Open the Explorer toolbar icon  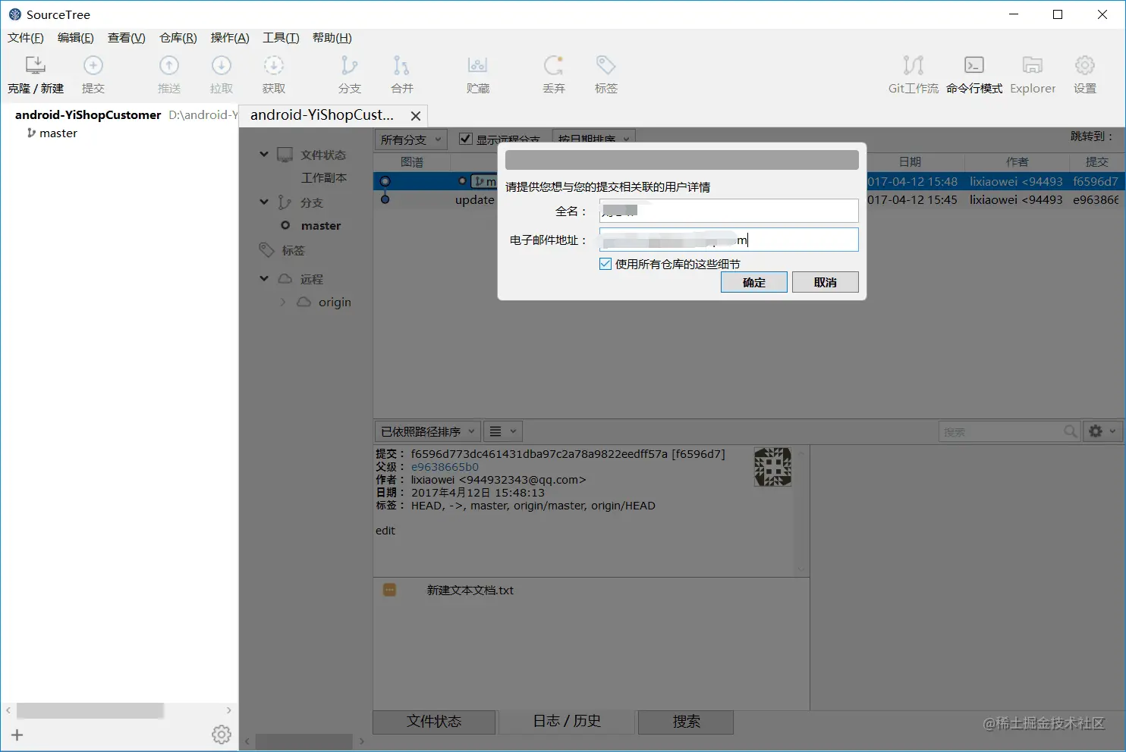click(x=1033, y=65)
